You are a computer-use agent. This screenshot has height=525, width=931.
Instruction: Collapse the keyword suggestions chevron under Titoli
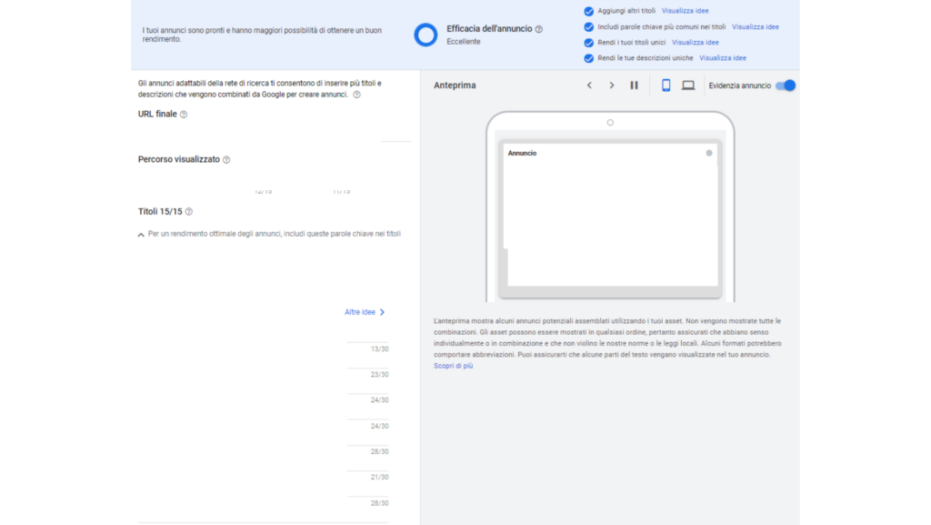(x=141, y=235)
